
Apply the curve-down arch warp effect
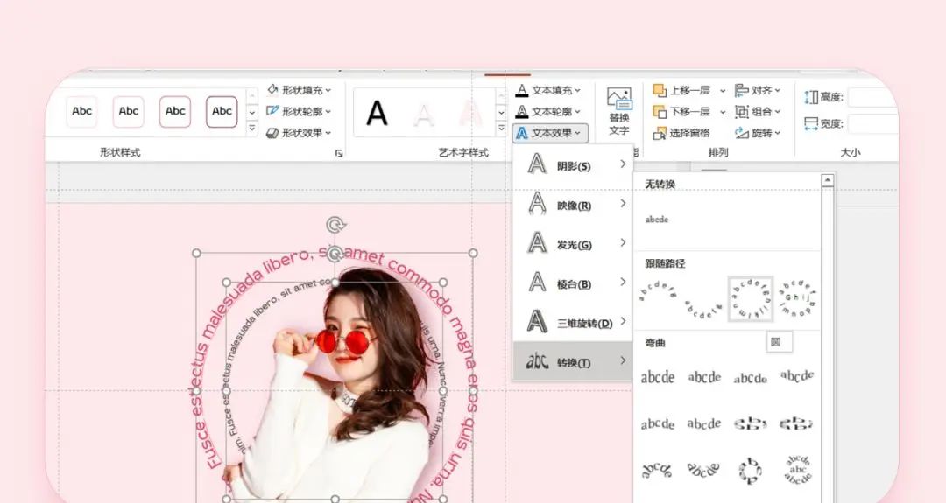(704, 470)
